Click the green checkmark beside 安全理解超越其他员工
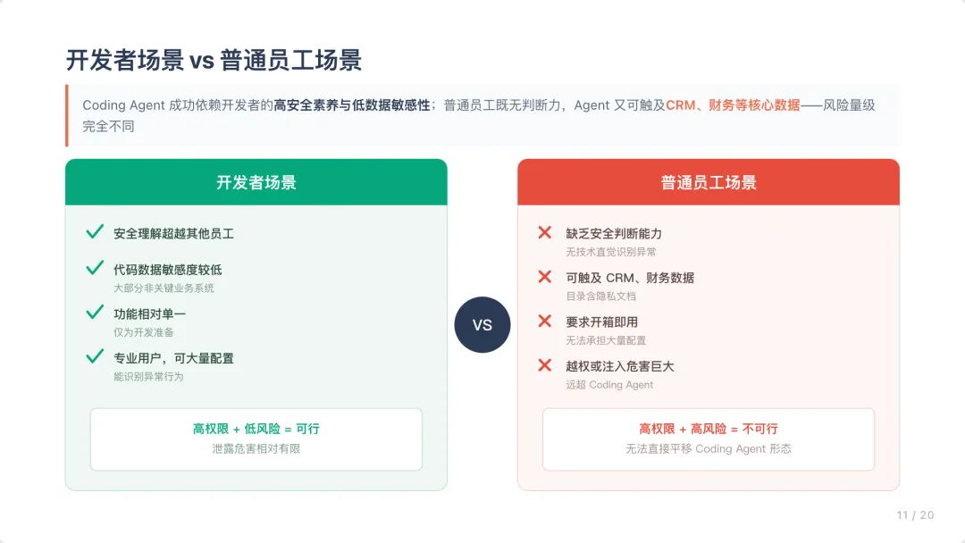965x543 pixels. (95, 232)
